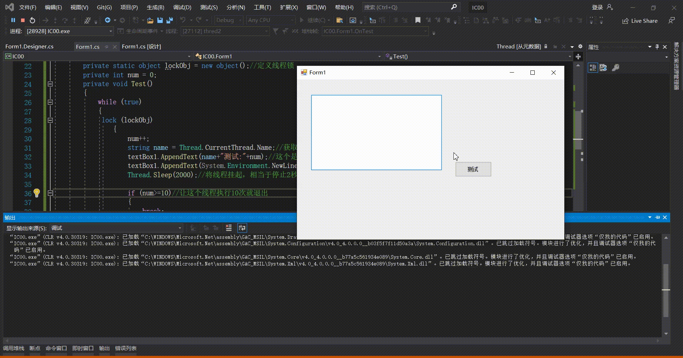
Task: Clear all output with the clear icon
Action: point(229,228)
